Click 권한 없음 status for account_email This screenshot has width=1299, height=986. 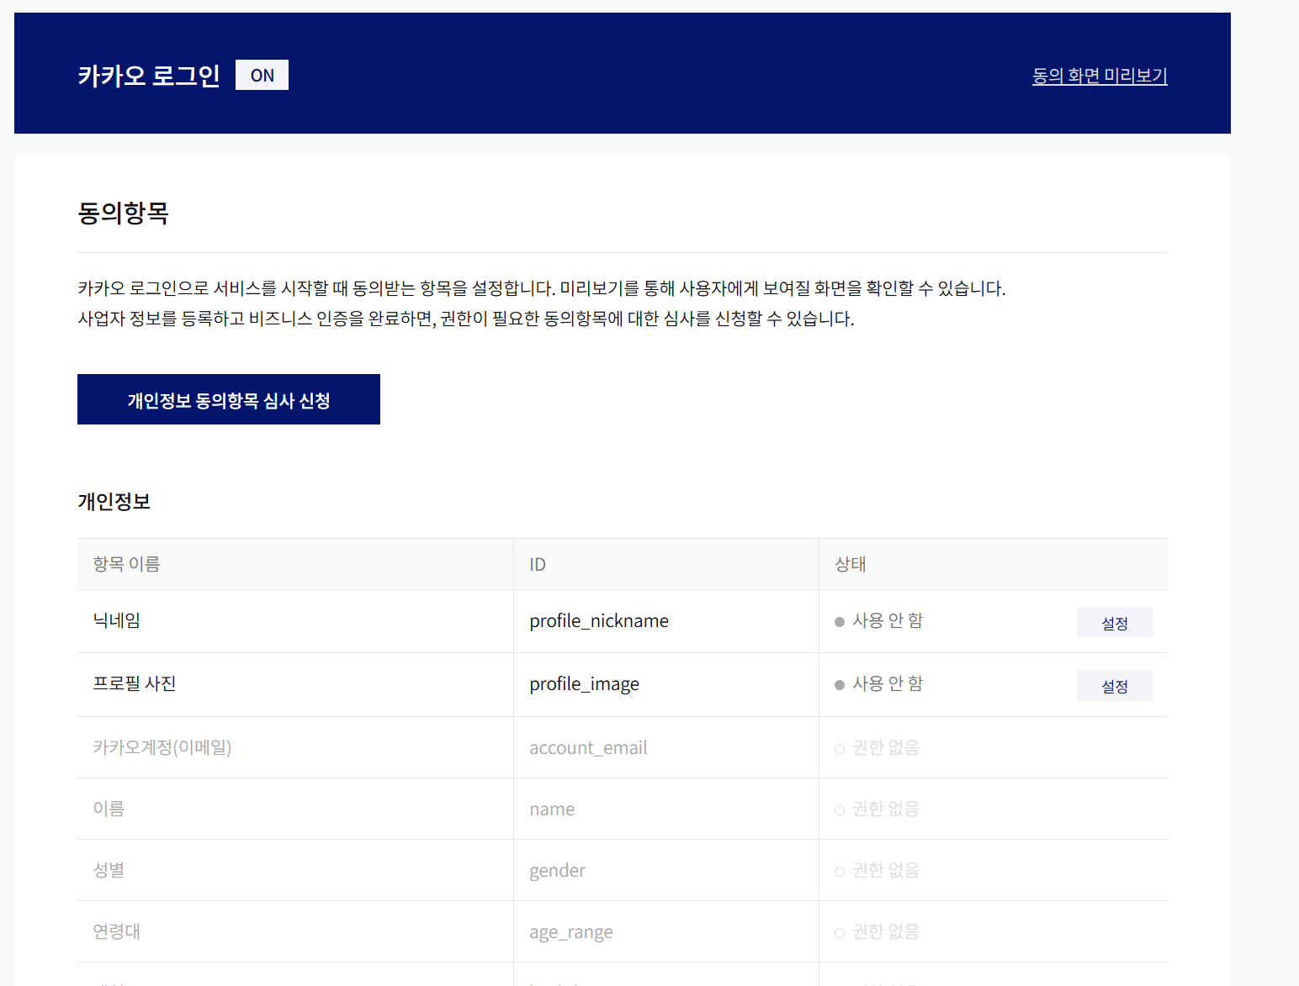877,747
